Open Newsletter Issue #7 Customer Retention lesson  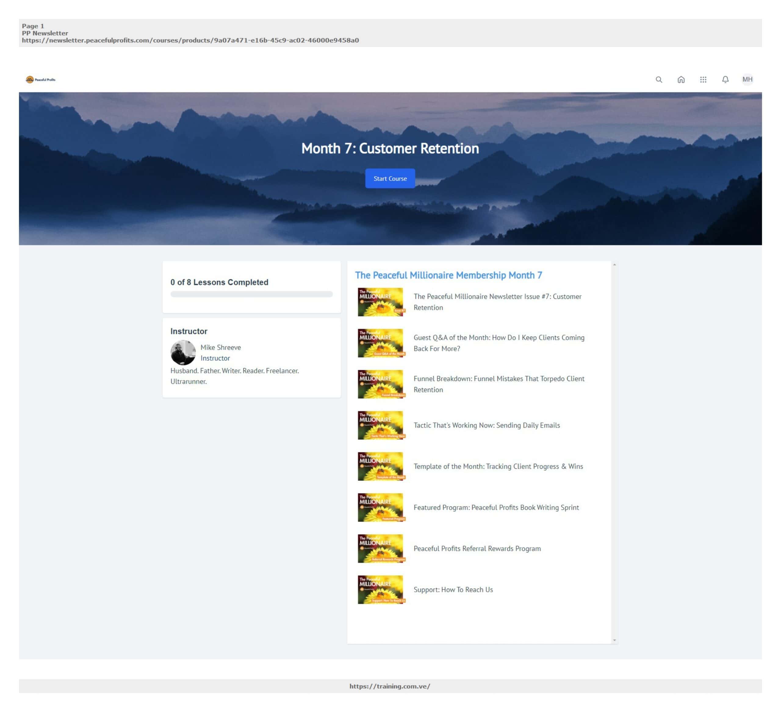coord(497,302)
